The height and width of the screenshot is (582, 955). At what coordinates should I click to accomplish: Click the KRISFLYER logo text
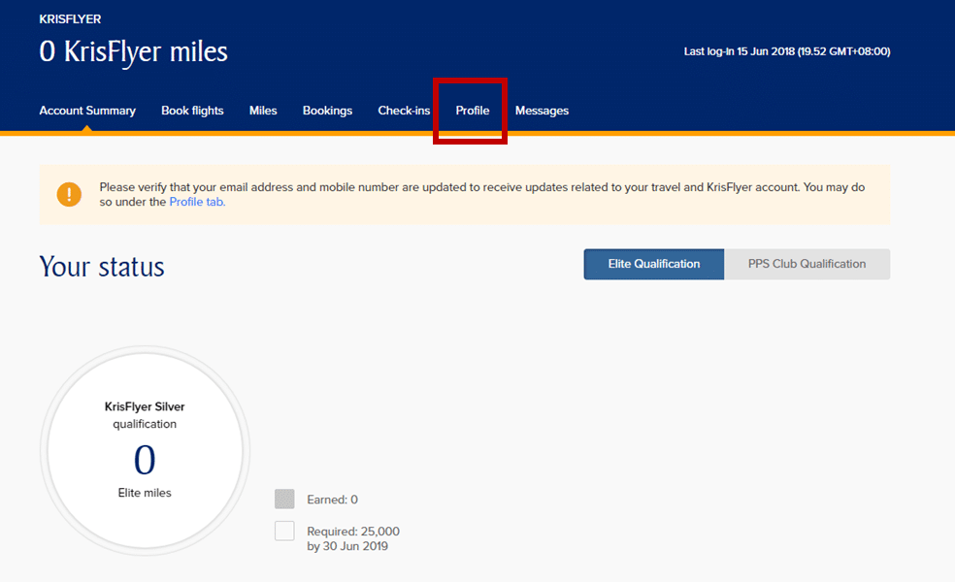(70, 18)
